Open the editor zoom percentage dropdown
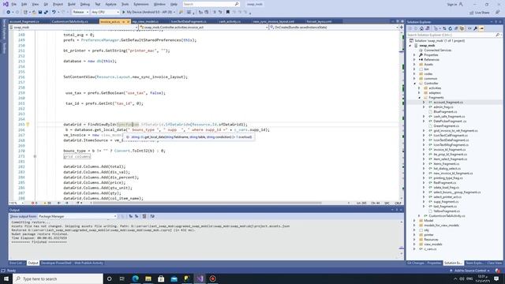The image size is (505, 284). pyautogui.click(x=17, y=204)
